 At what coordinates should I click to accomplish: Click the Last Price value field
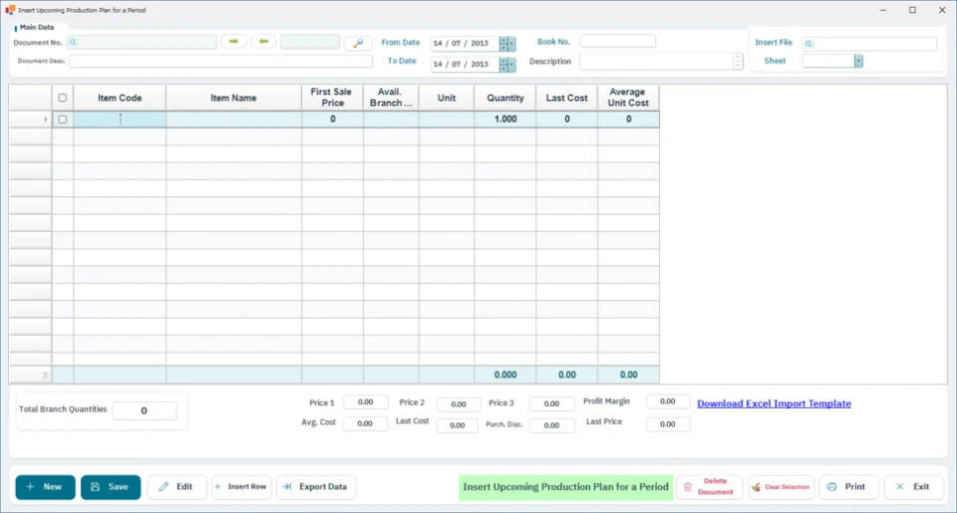pos(668,424)
